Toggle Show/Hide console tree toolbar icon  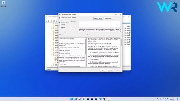coord(54,21)
